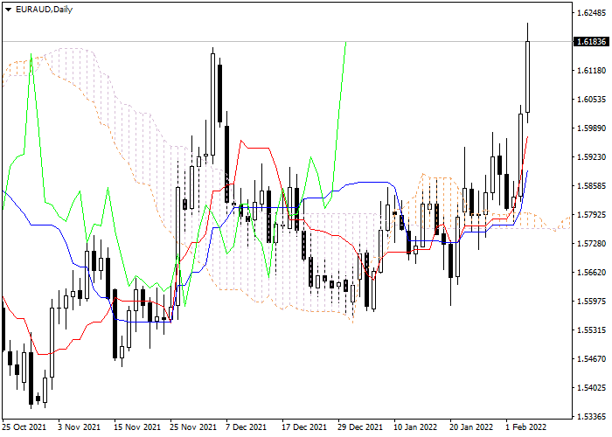Image resolution: width=612 pixels, height=437 pixels.
Task: Click the EURAUD,Daily chart title
Action: click(x=44, y=10)
